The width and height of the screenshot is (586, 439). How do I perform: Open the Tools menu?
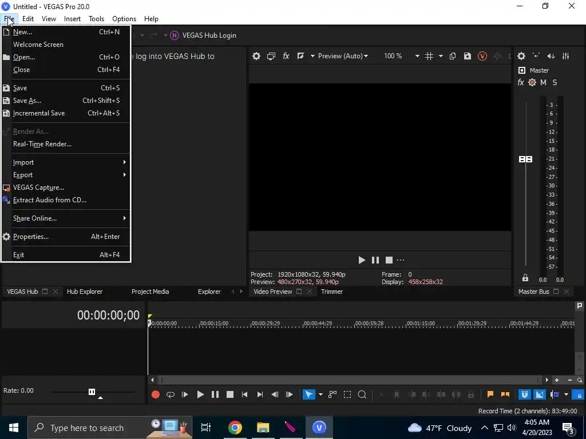click(96, 19)
